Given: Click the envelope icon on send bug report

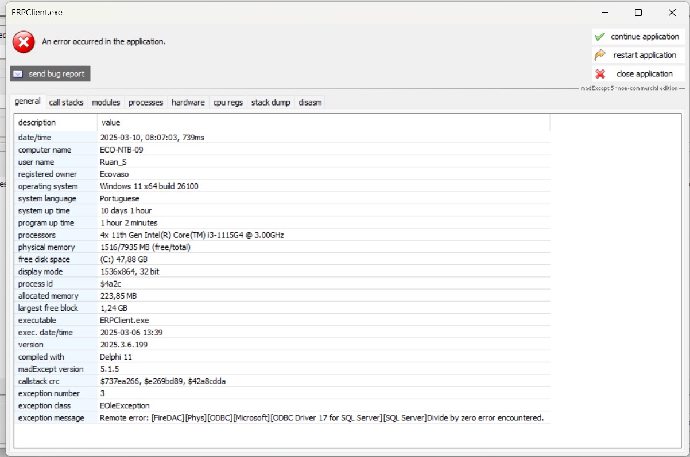Looking at the screenshot, I should [x=18, y=74].
